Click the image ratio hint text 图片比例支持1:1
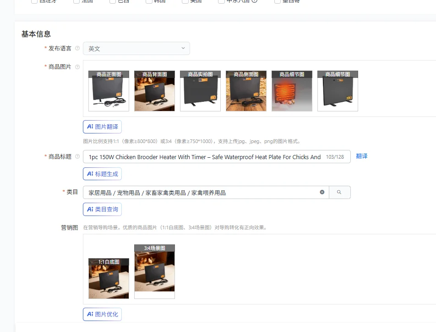The image size is (436, 332). pyautogui.click(x=191, y=141)
